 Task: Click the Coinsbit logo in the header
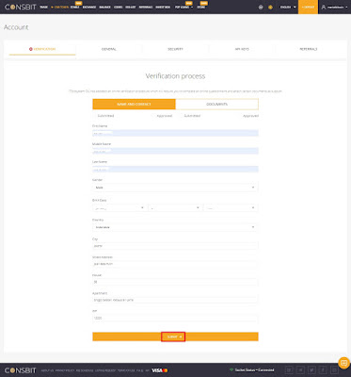(x=21, y=7)
